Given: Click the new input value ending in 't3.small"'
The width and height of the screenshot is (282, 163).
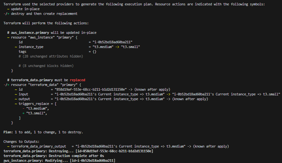Looking at the screenshot, I should pyautogui.click(x=226, y=94).
